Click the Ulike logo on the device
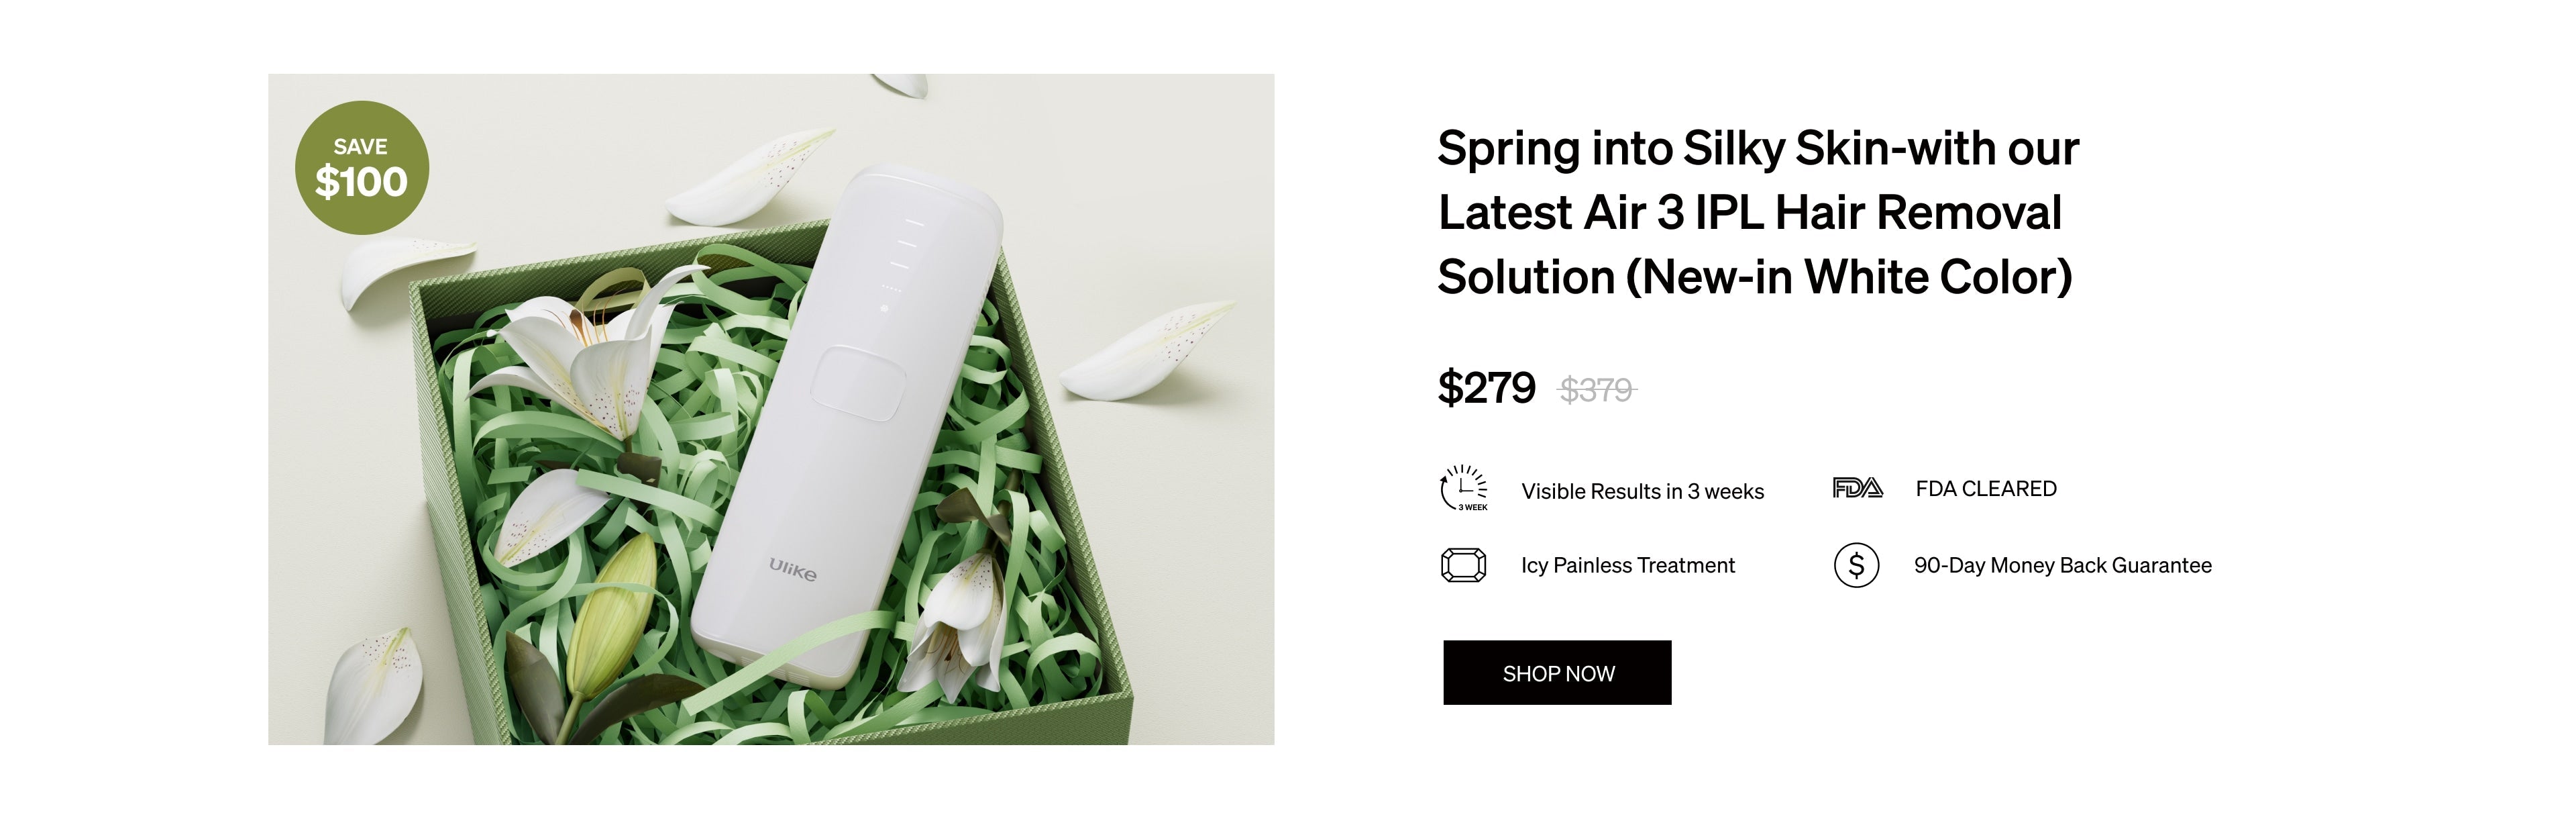Image resolution: width=2576 pixels, height=827 pixels. [792, 570]
